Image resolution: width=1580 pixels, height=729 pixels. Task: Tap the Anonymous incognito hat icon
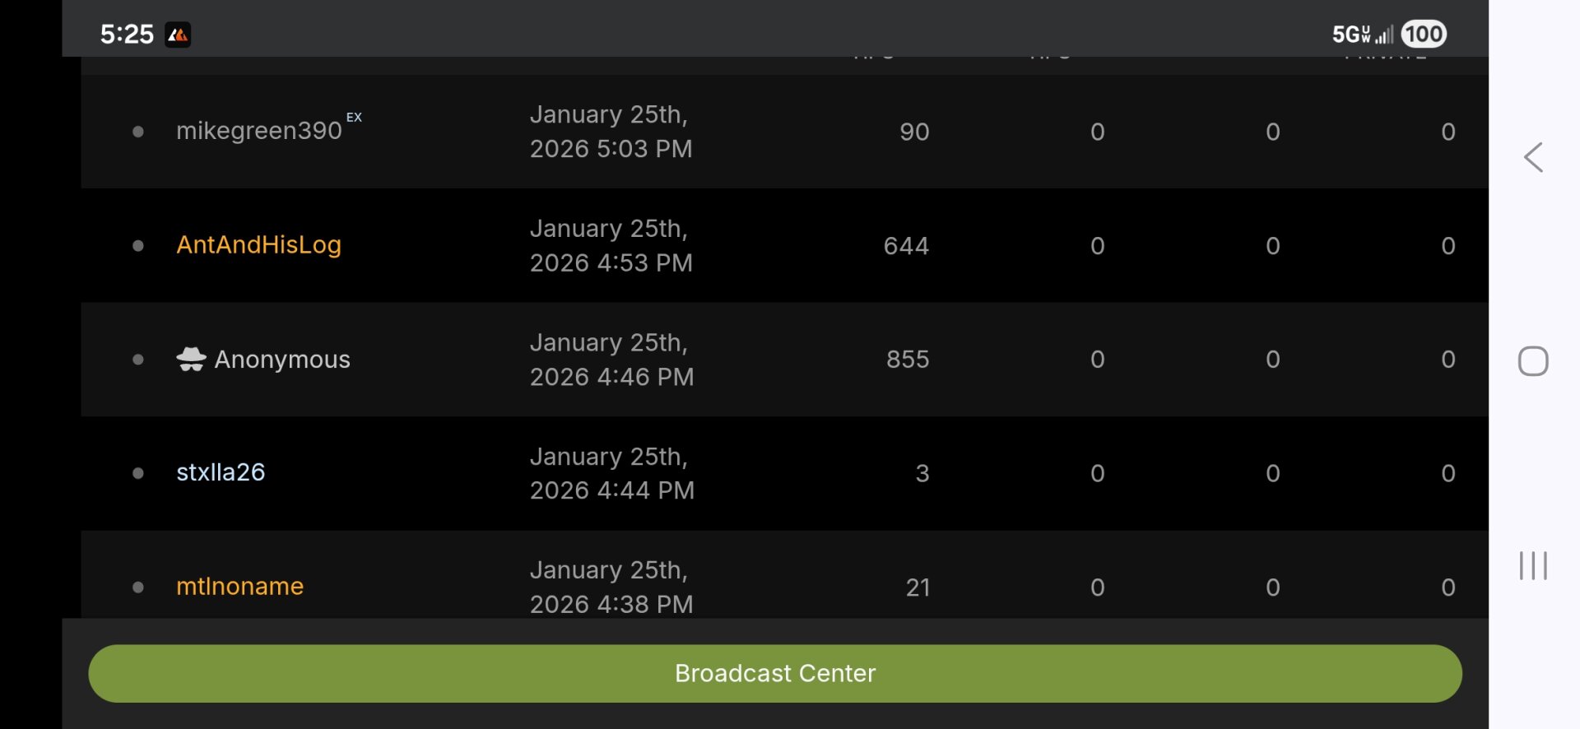[191, 360]
